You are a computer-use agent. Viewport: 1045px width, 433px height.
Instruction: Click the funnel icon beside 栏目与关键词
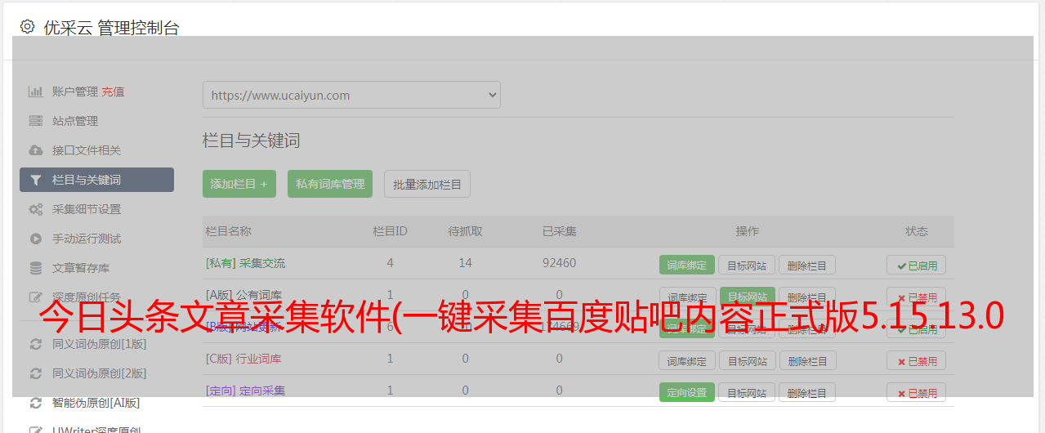point(35,180)
